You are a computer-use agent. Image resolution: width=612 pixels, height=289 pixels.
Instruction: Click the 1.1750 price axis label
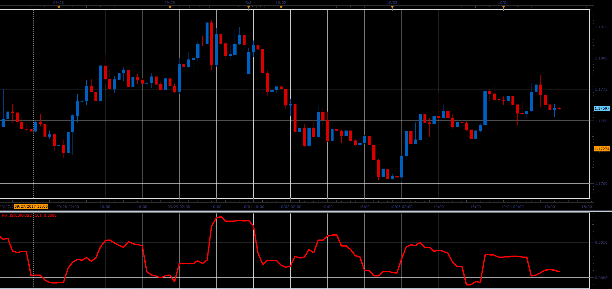601,121
